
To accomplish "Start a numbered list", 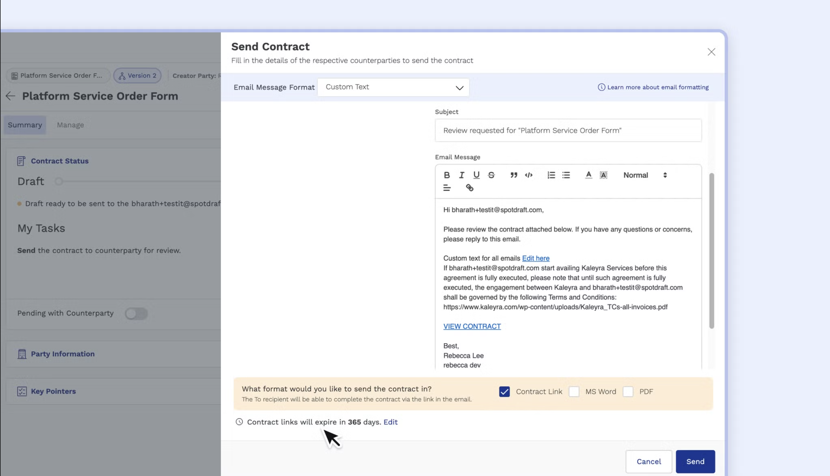I will point(551,175).
